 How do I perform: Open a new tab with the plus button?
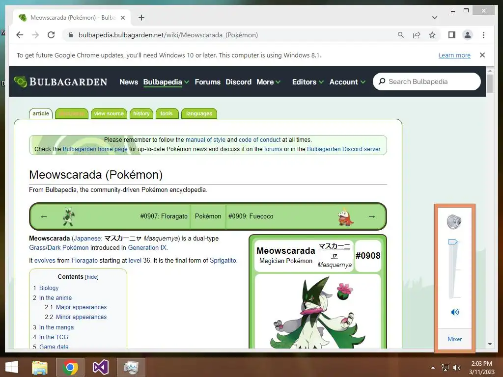141,18
